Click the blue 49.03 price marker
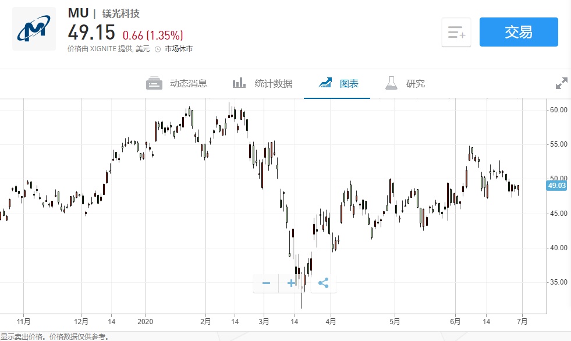 point(556,186)
